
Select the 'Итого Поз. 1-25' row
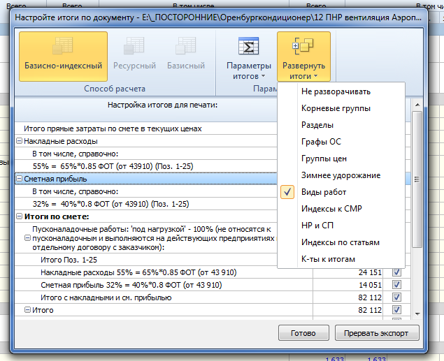click(x=145, y=260)
